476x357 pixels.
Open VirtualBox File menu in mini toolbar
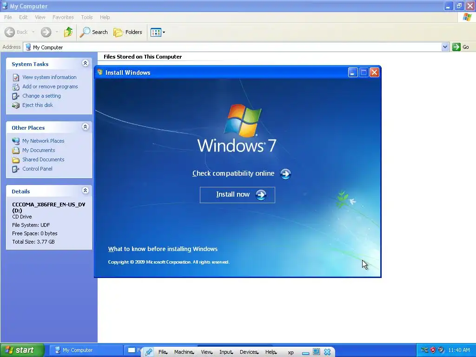[x=163, y=352]
